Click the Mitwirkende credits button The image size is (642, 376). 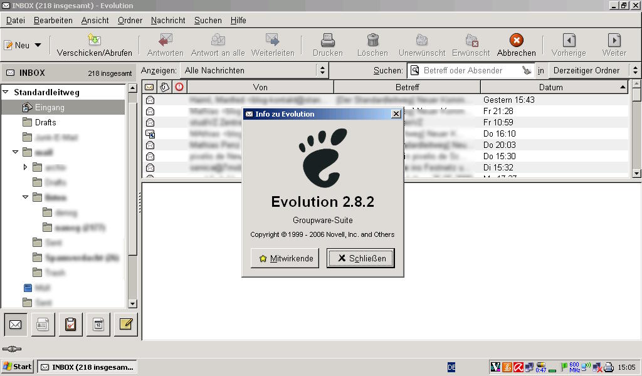(x=285, y=258)
